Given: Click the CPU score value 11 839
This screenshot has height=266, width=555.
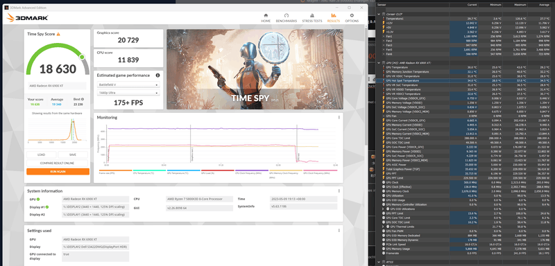Looking at the screenshot, I should click(128, 60).
